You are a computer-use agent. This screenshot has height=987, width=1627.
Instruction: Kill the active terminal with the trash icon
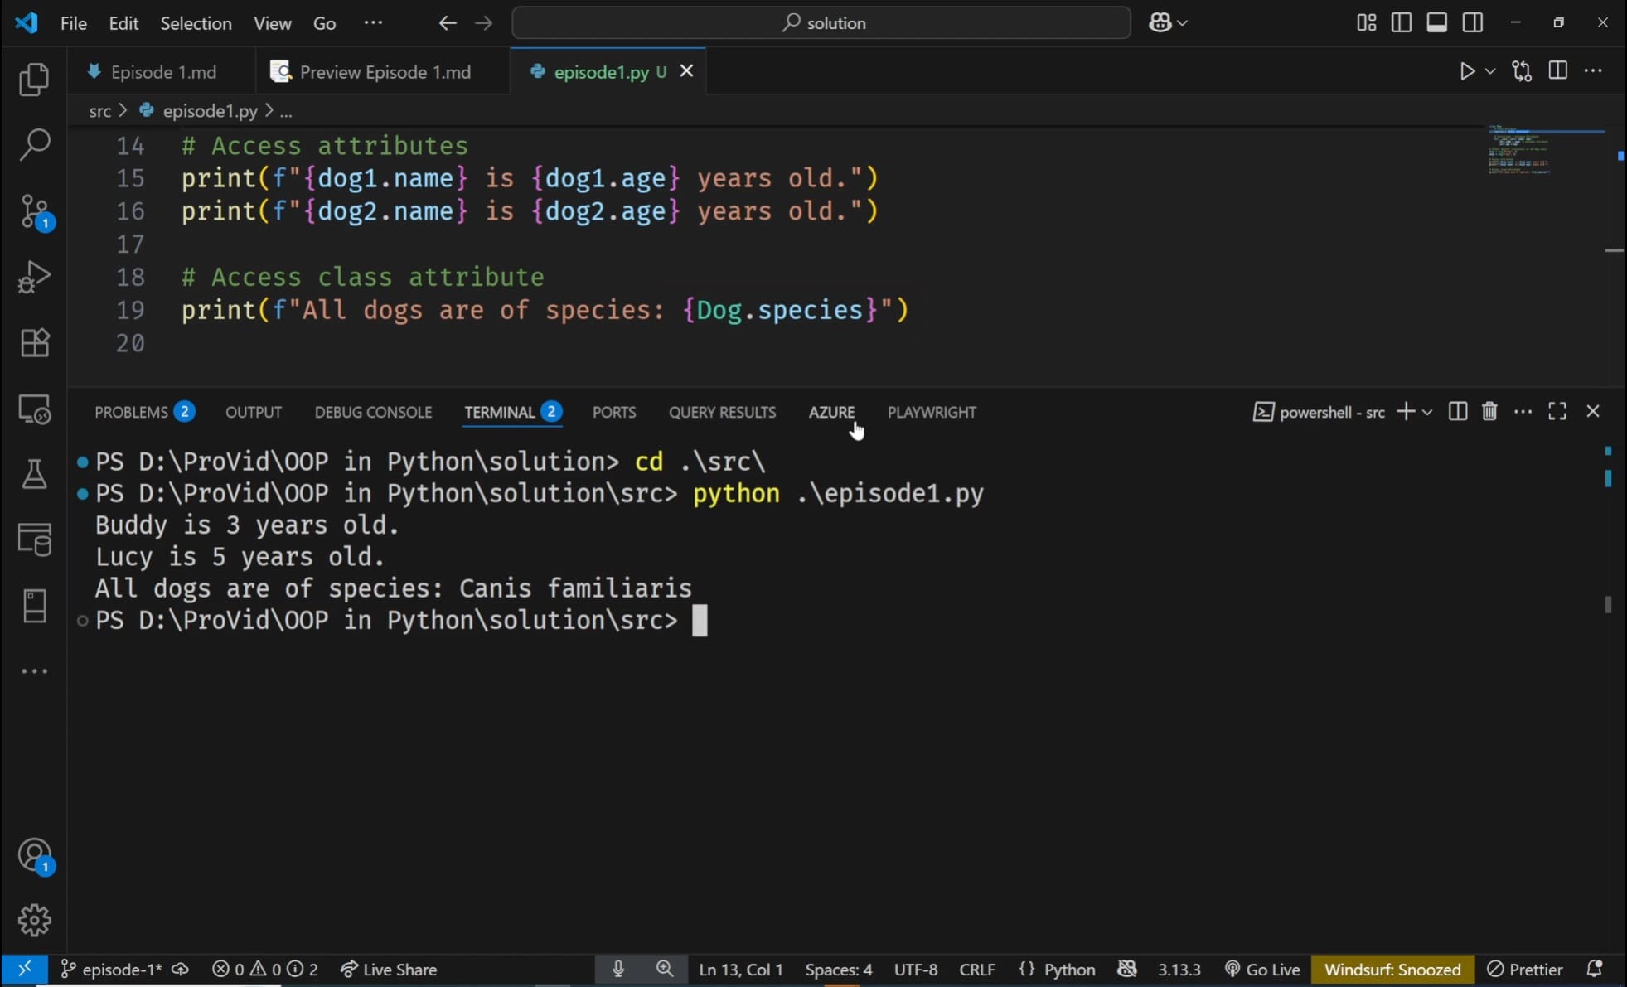pos(1489,411)
